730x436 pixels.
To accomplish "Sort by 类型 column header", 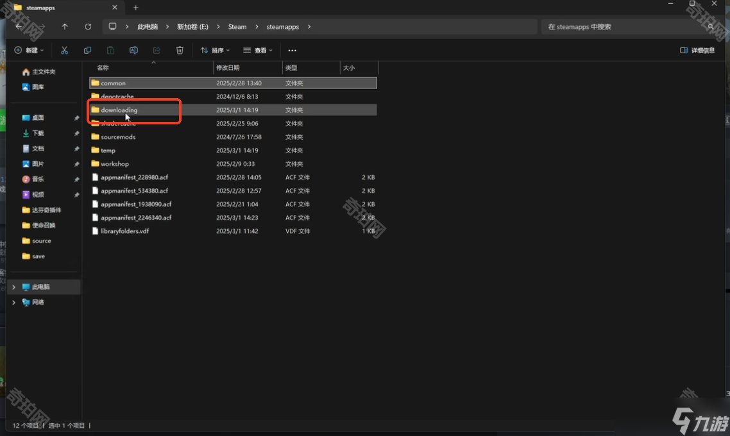I will pos(291,67).
